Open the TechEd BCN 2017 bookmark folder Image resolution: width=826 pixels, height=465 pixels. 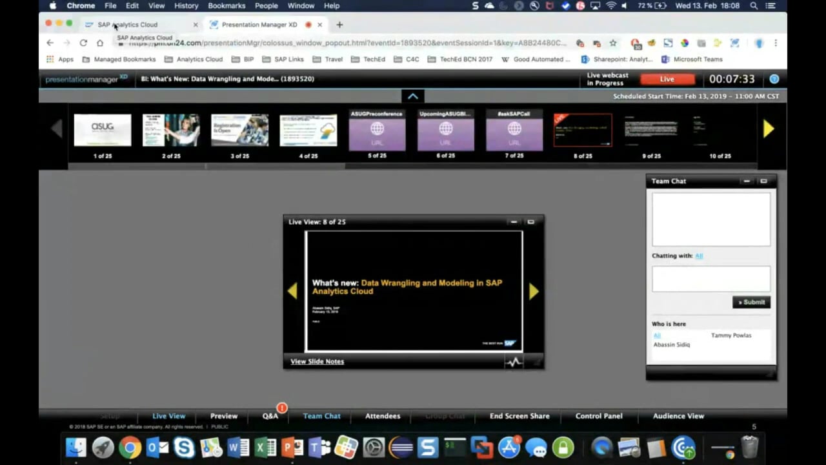tap(460, 59)
